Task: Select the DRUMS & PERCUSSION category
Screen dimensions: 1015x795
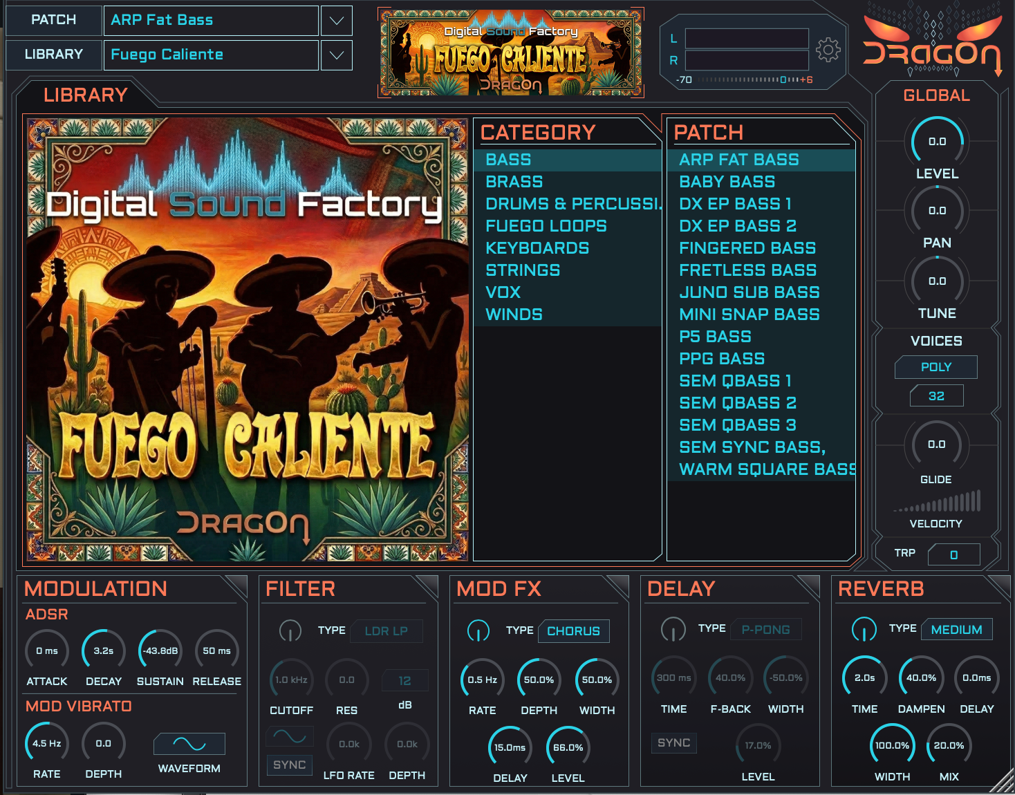Action: click(568, 204)
